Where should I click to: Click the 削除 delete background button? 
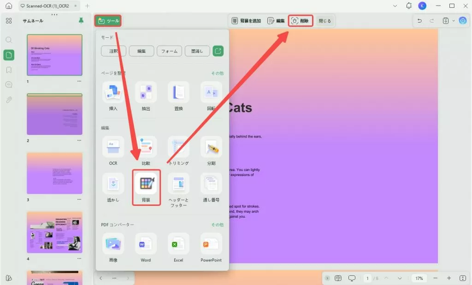[301, 21]
